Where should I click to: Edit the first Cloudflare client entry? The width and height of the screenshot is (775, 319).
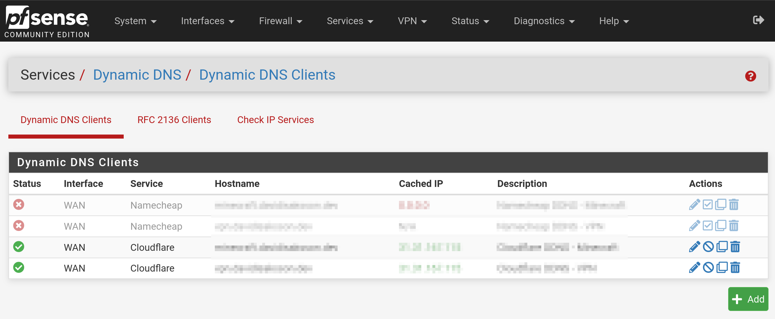694,247
